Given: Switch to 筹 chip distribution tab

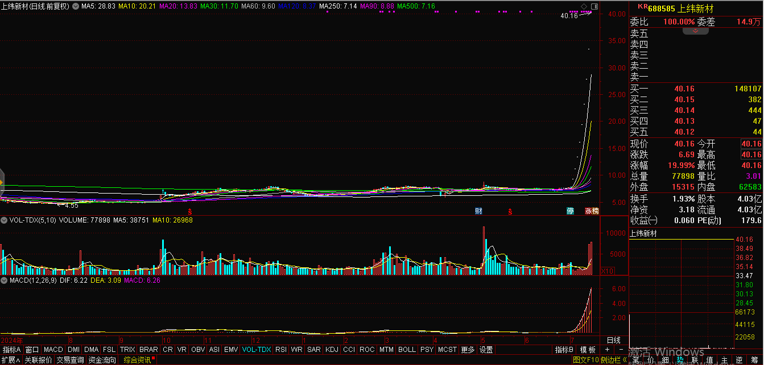Looking at the screenshot, I should click(754, 360).
